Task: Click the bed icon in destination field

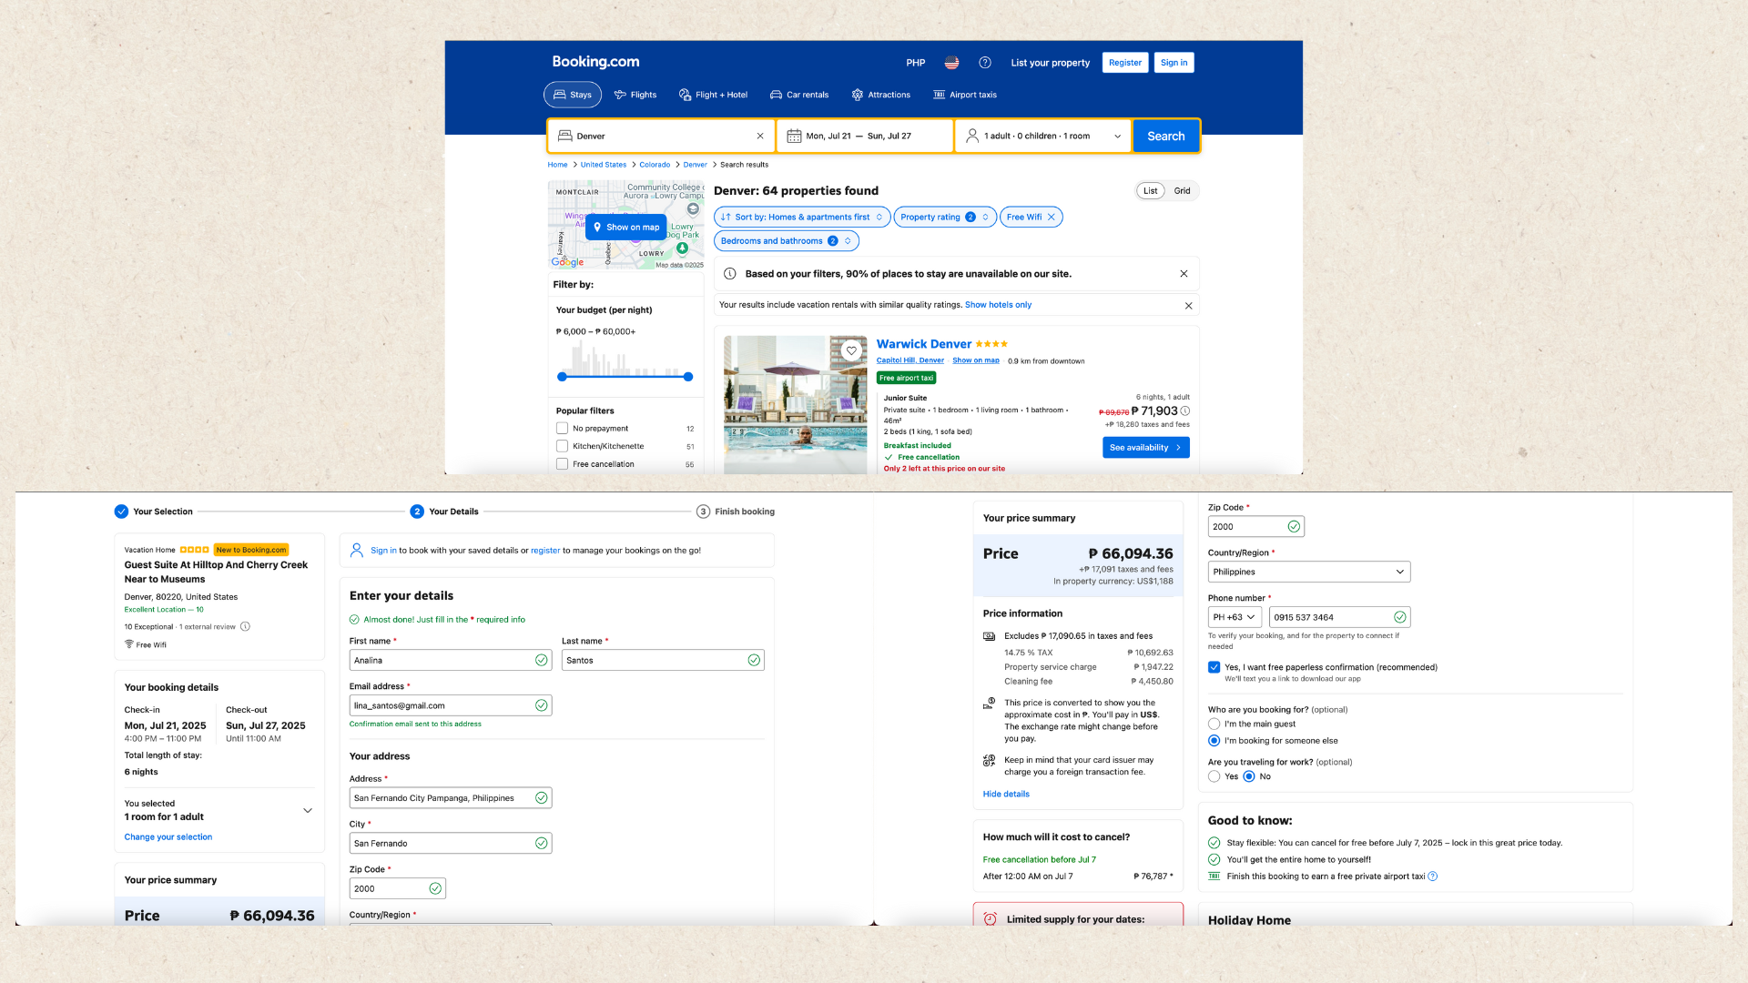Action: click(564, 136)
